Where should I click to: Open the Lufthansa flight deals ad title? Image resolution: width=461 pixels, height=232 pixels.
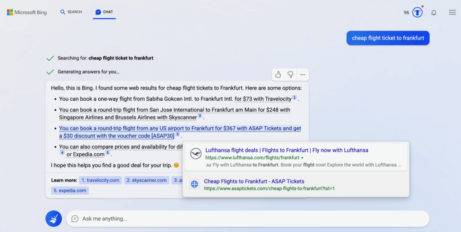[287, 150]
